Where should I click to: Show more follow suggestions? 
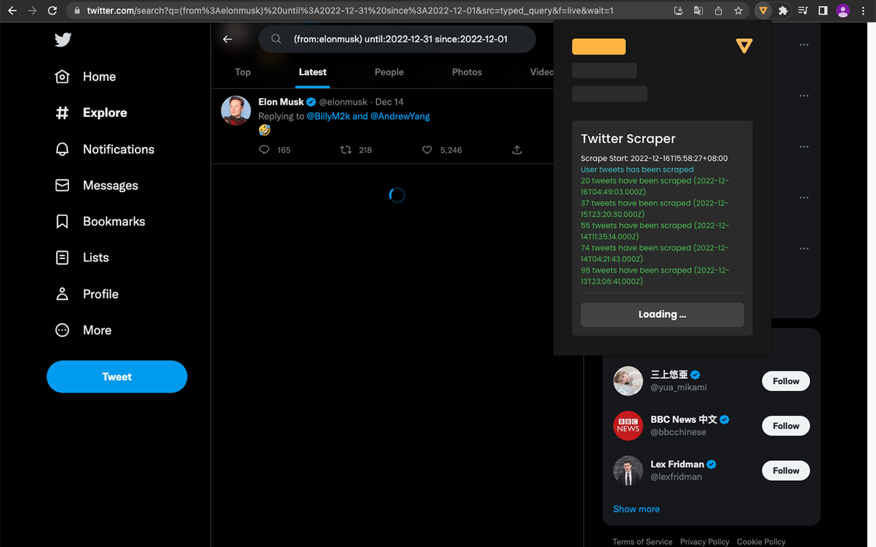click(x=636, y=509)
